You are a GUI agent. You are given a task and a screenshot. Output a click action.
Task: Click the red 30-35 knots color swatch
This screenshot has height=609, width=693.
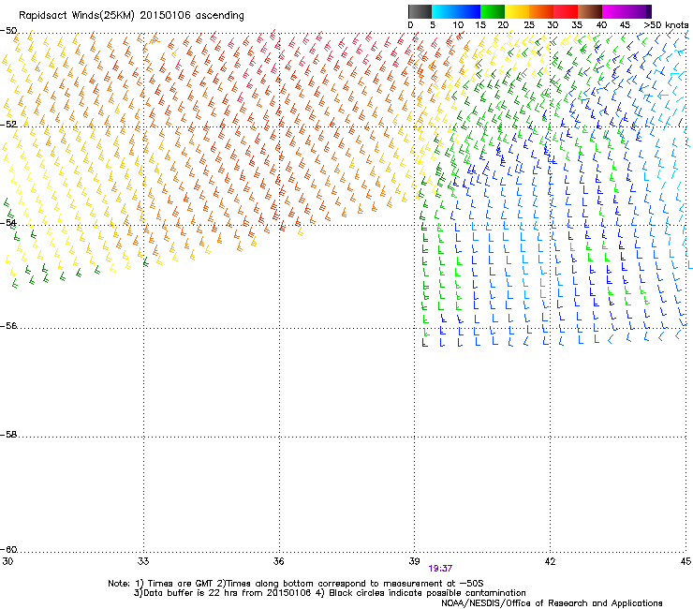566,11
